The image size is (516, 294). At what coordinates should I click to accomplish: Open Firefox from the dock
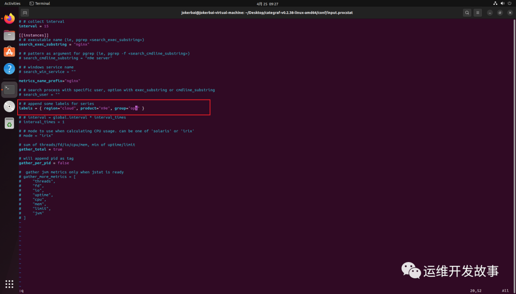[x=9, y=19]
